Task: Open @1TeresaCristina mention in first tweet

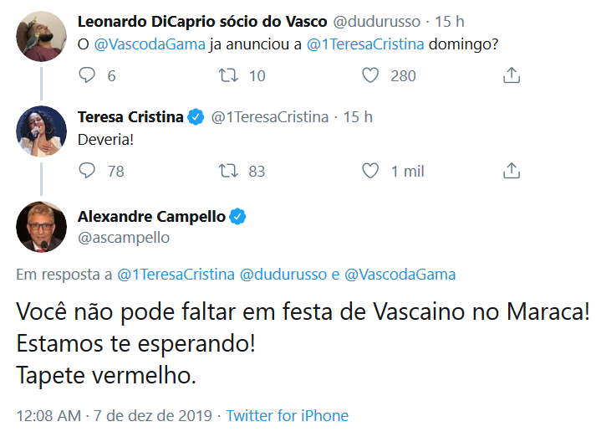Action: point(365,44)
